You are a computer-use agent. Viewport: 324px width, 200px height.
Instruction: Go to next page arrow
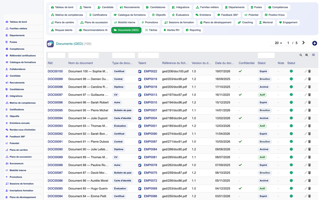303,43
